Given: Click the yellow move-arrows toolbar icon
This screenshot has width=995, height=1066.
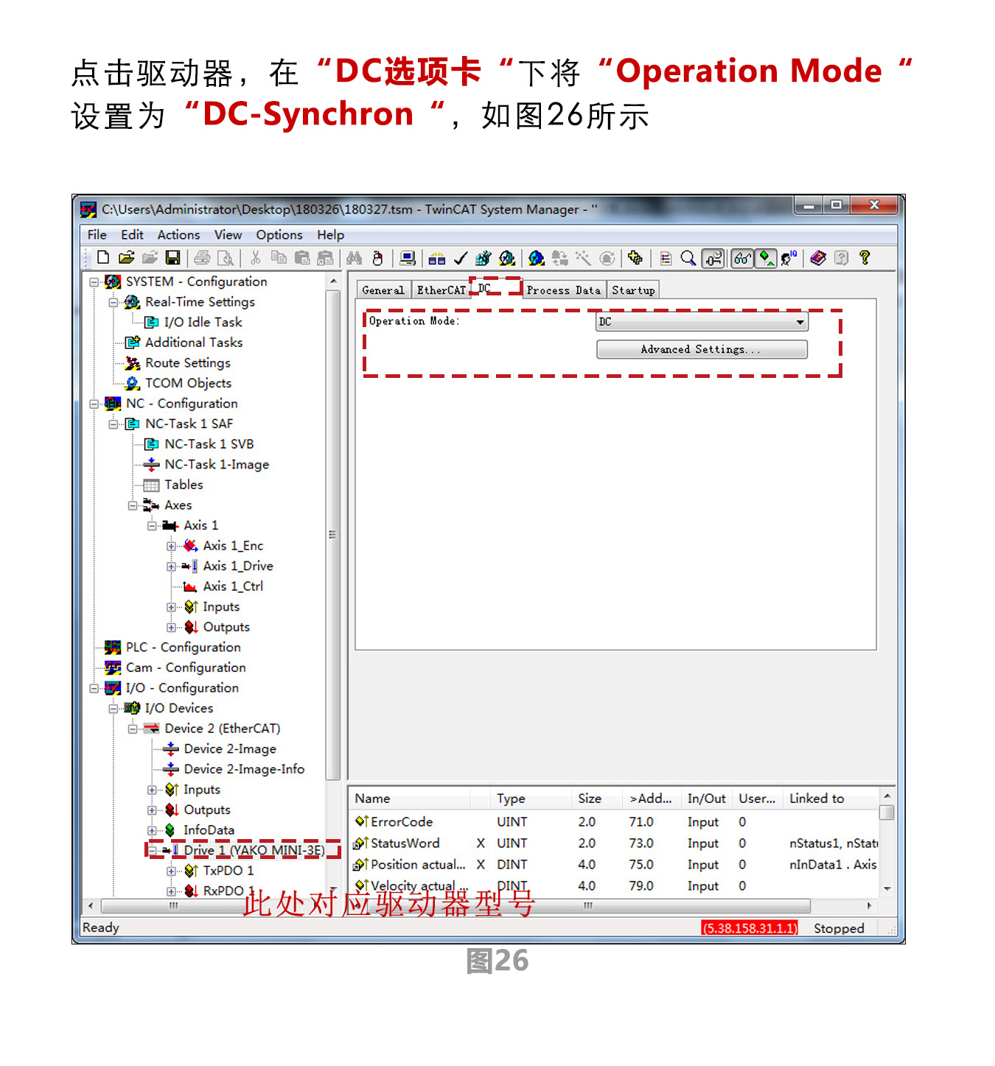Looking at the screenshot, I should click(x=635, y=258).
